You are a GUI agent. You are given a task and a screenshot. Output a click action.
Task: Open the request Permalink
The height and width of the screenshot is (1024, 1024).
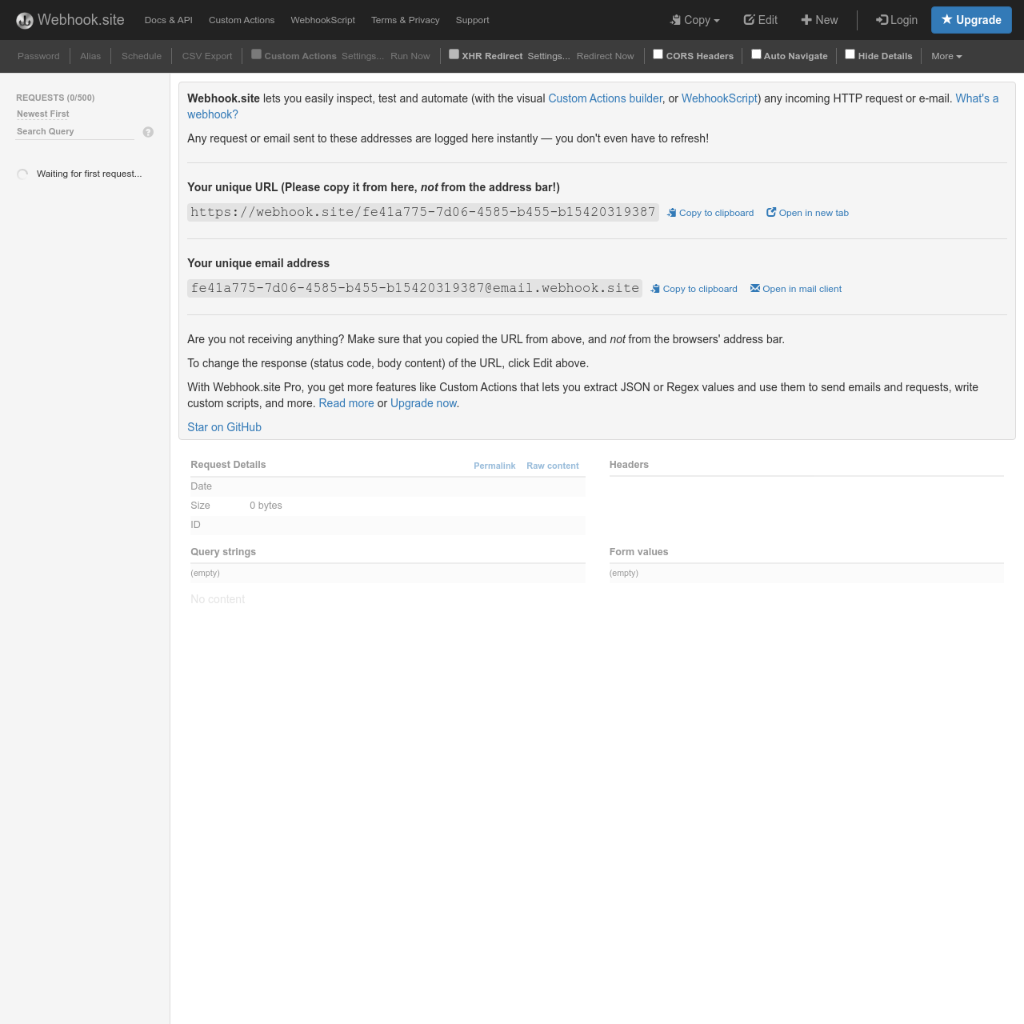(494, 466)
